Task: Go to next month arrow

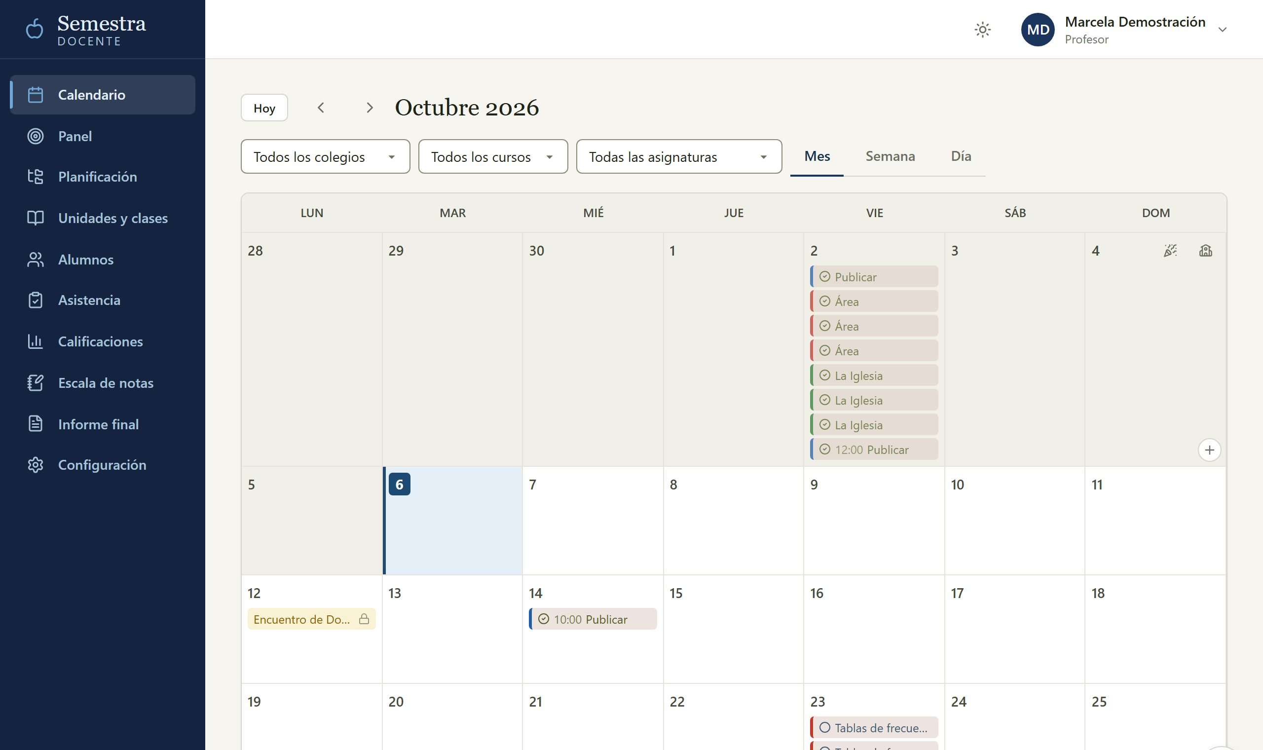Action: coord(370,108)
